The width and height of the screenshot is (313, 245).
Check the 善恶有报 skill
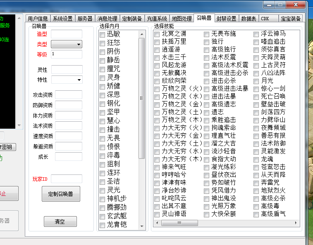tap(256, 136)
